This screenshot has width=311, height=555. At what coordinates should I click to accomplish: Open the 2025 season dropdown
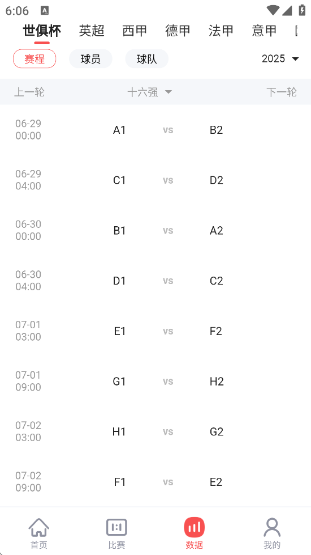[x=280, y=59]
